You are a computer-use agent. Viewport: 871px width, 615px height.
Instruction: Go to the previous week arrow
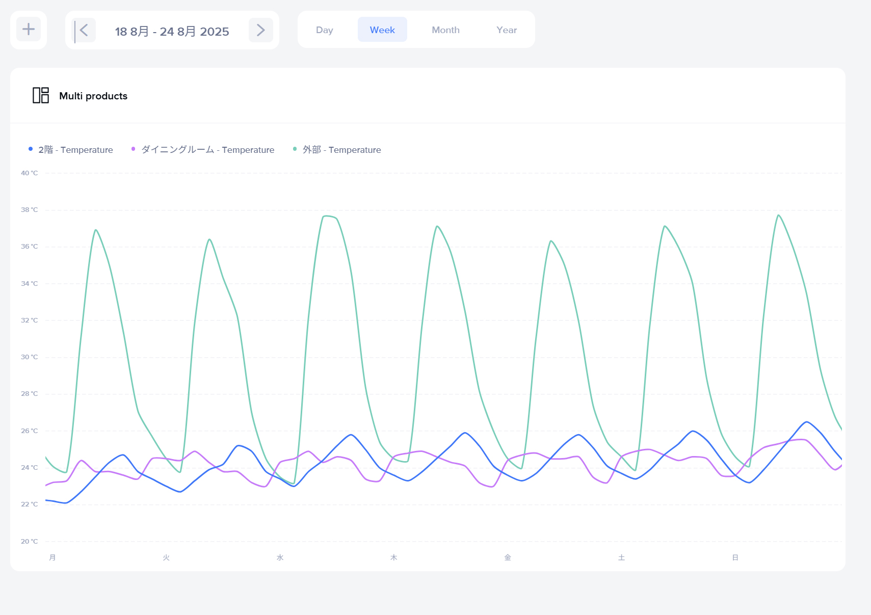point(84,30)
